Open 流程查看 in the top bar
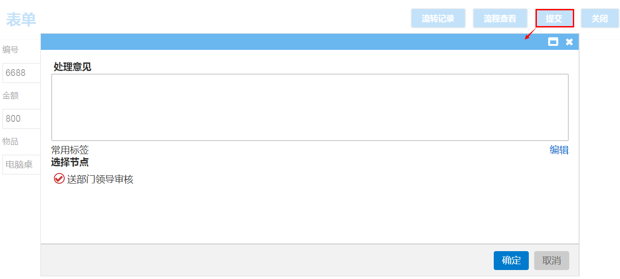This screenshot has width=620, height=279. [x=500, y=18]
